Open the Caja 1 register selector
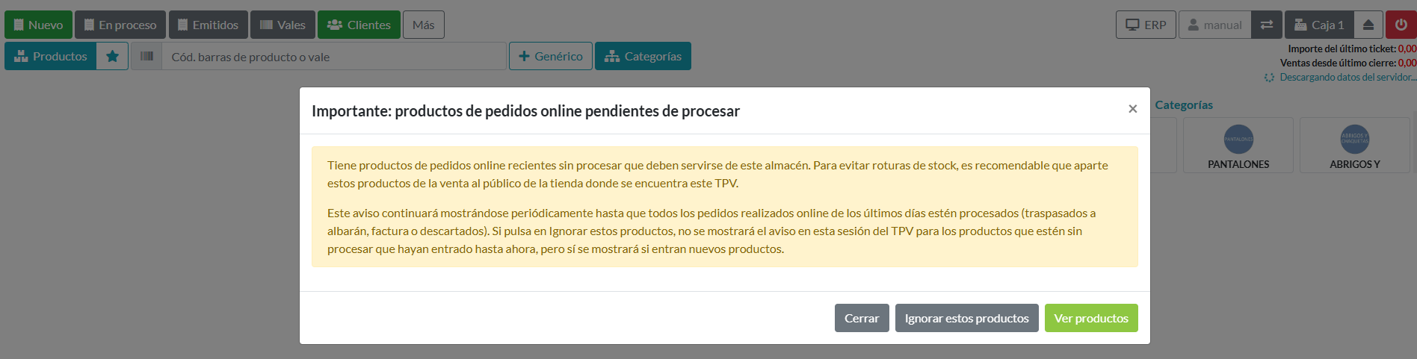Viewport: 1417px width, 359px height. click(1319, 25)
